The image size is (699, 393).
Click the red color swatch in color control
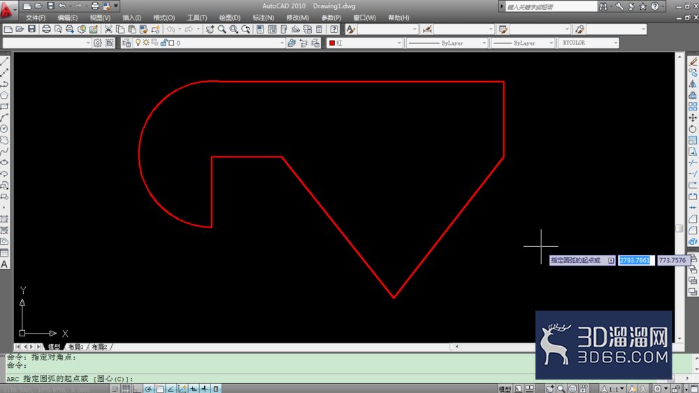pyautogui.click(x=332, y=43)
